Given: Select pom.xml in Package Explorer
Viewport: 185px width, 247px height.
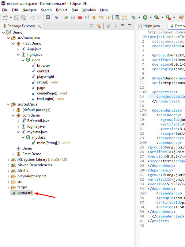Looking at the screenshot, I should pyautogui.click(x=25, y=193).
